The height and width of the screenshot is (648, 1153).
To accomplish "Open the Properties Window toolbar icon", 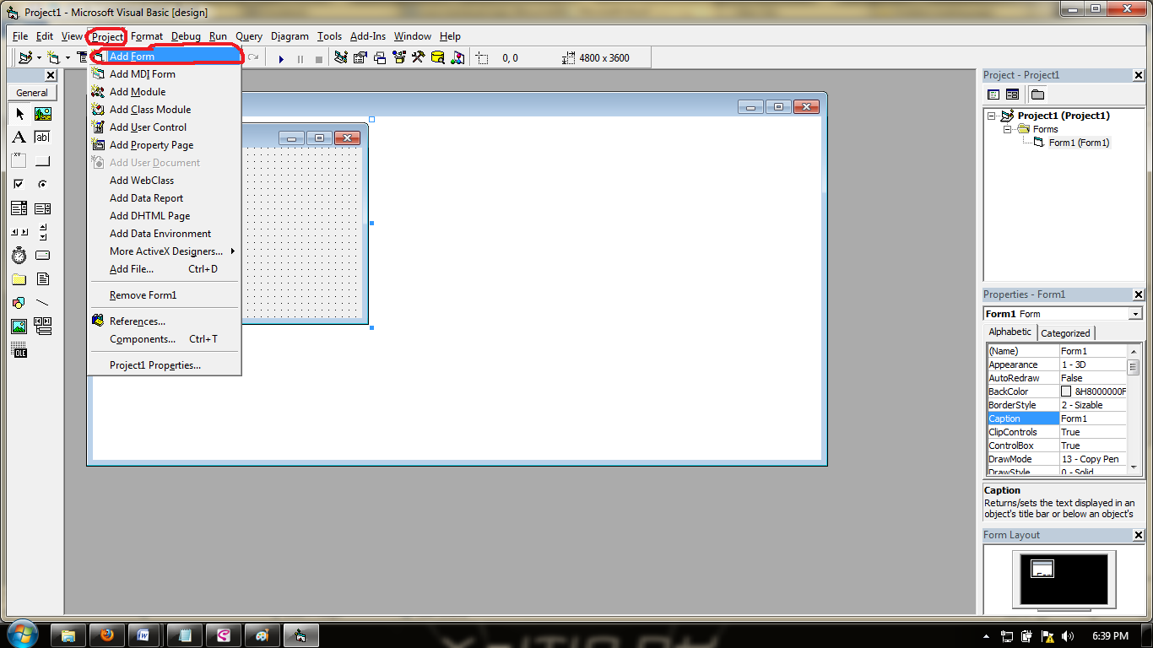I will (x=360, y=58).
